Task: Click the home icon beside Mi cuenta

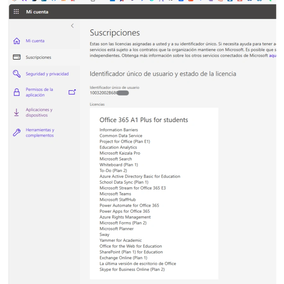Action: point(17,41)
